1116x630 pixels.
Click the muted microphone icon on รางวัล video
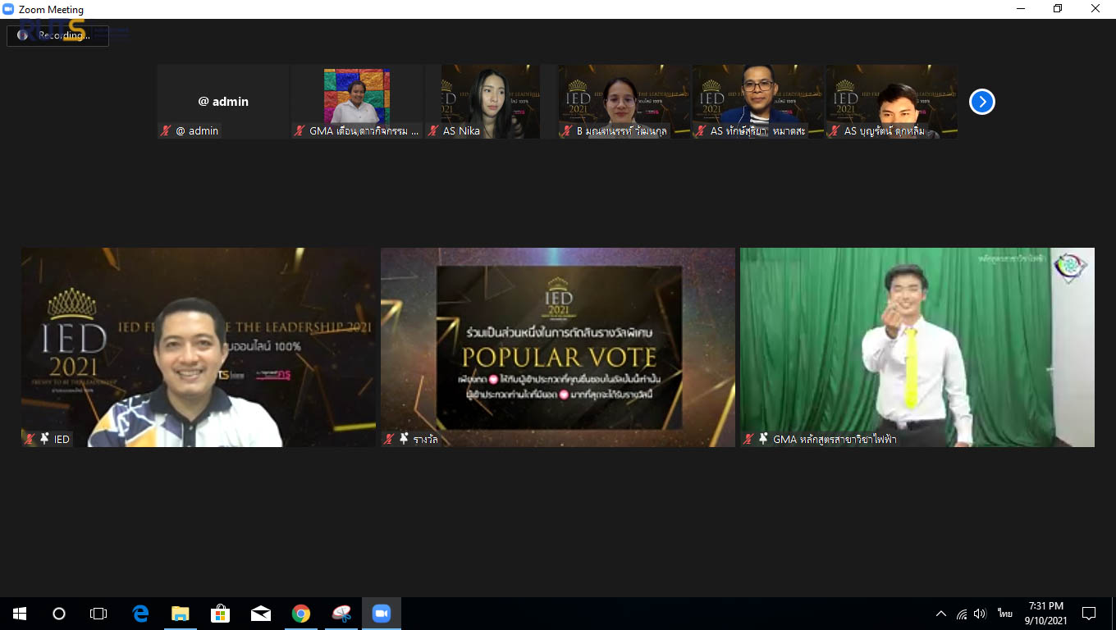390,439
